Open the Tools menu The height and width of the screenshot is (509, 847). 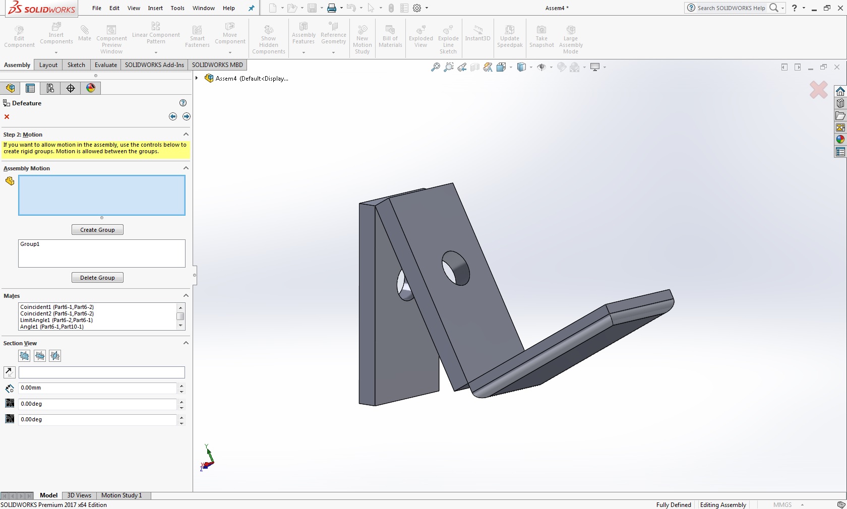coord(177,8)
